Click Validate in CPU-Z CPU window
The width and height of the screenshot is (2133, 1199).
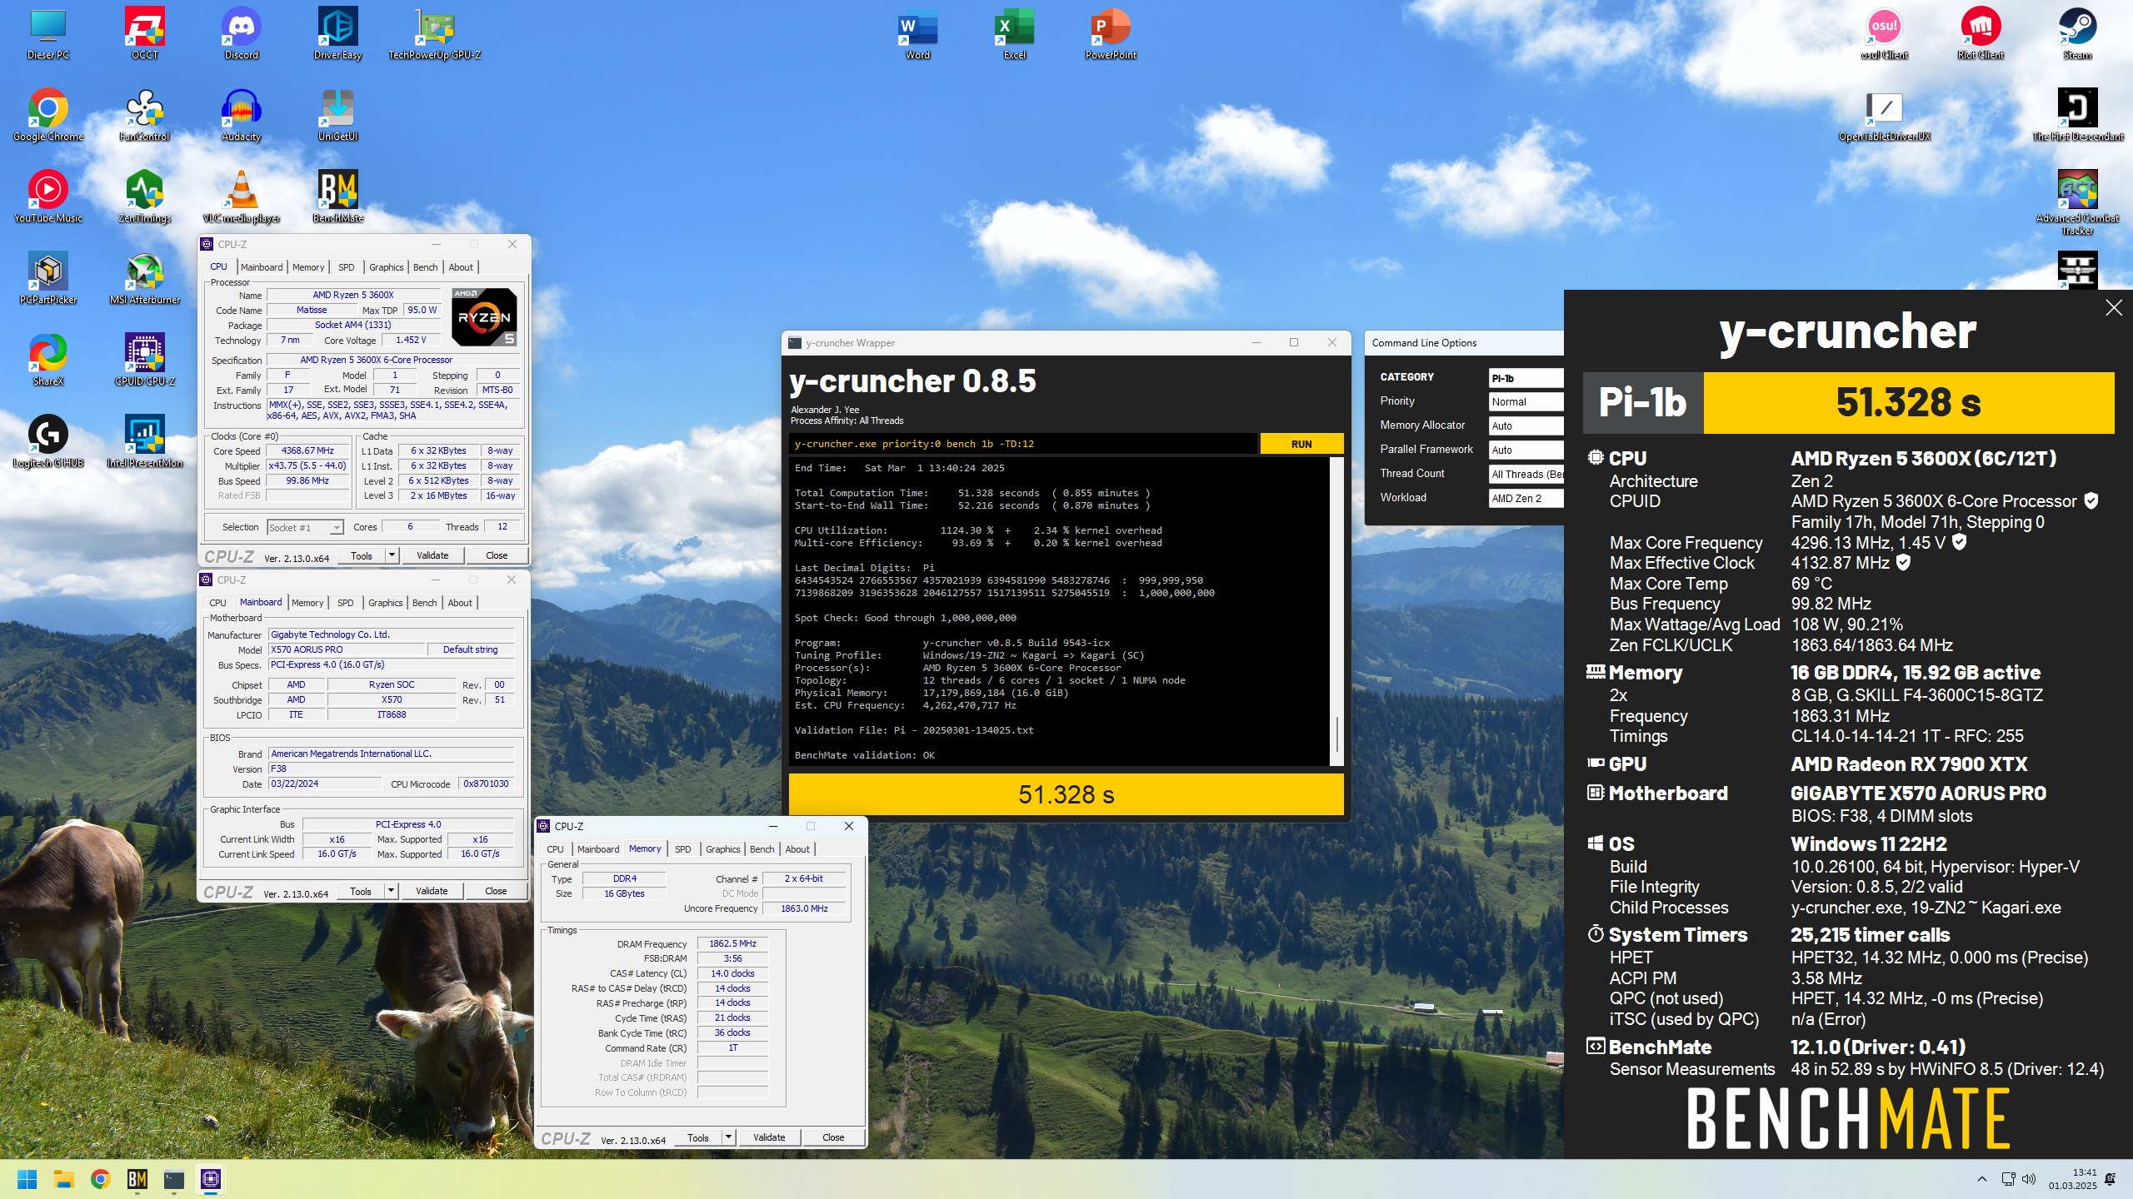(432, 555)
